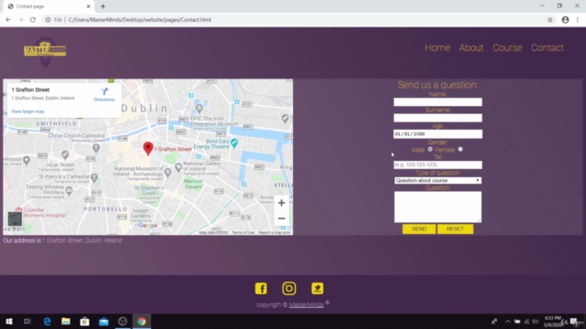Click the map zoom out minus button

coord(281,218)
